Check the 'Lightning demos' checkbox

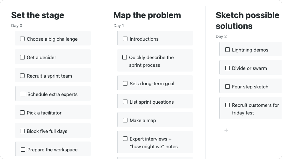(x=228, y=50)
